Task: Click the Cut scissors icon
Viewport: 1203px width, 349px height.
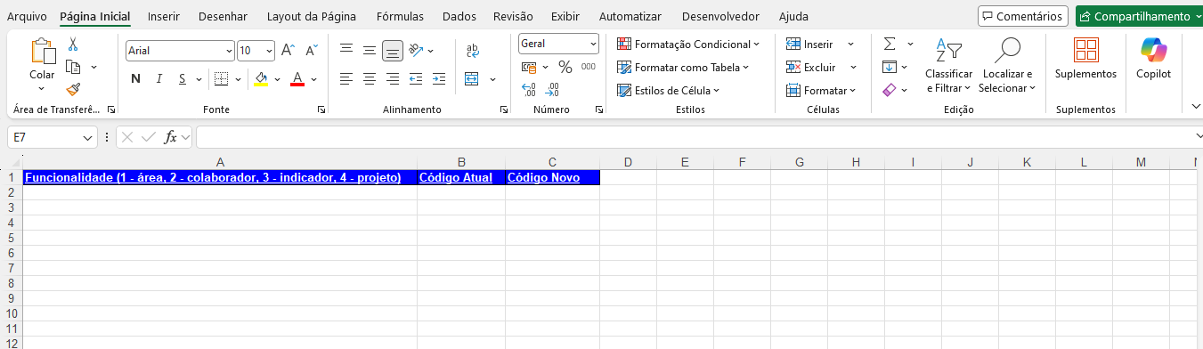Action: 73,44
